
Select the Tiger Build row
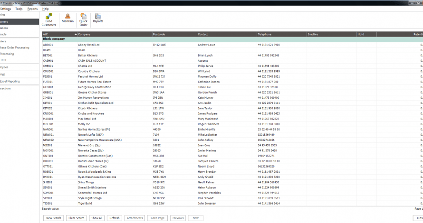tap(232, 204)
